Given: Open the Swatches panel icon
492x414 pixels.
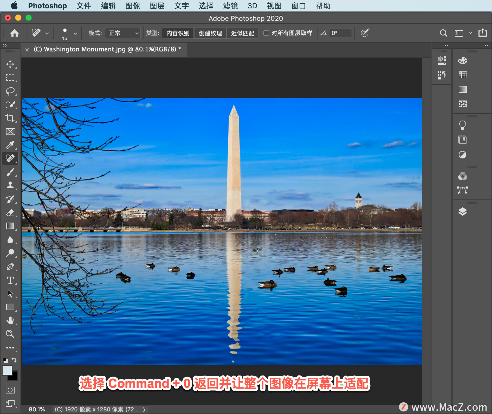Looking at the screenshot, I should pyautogui.click(x=463, y=75).
